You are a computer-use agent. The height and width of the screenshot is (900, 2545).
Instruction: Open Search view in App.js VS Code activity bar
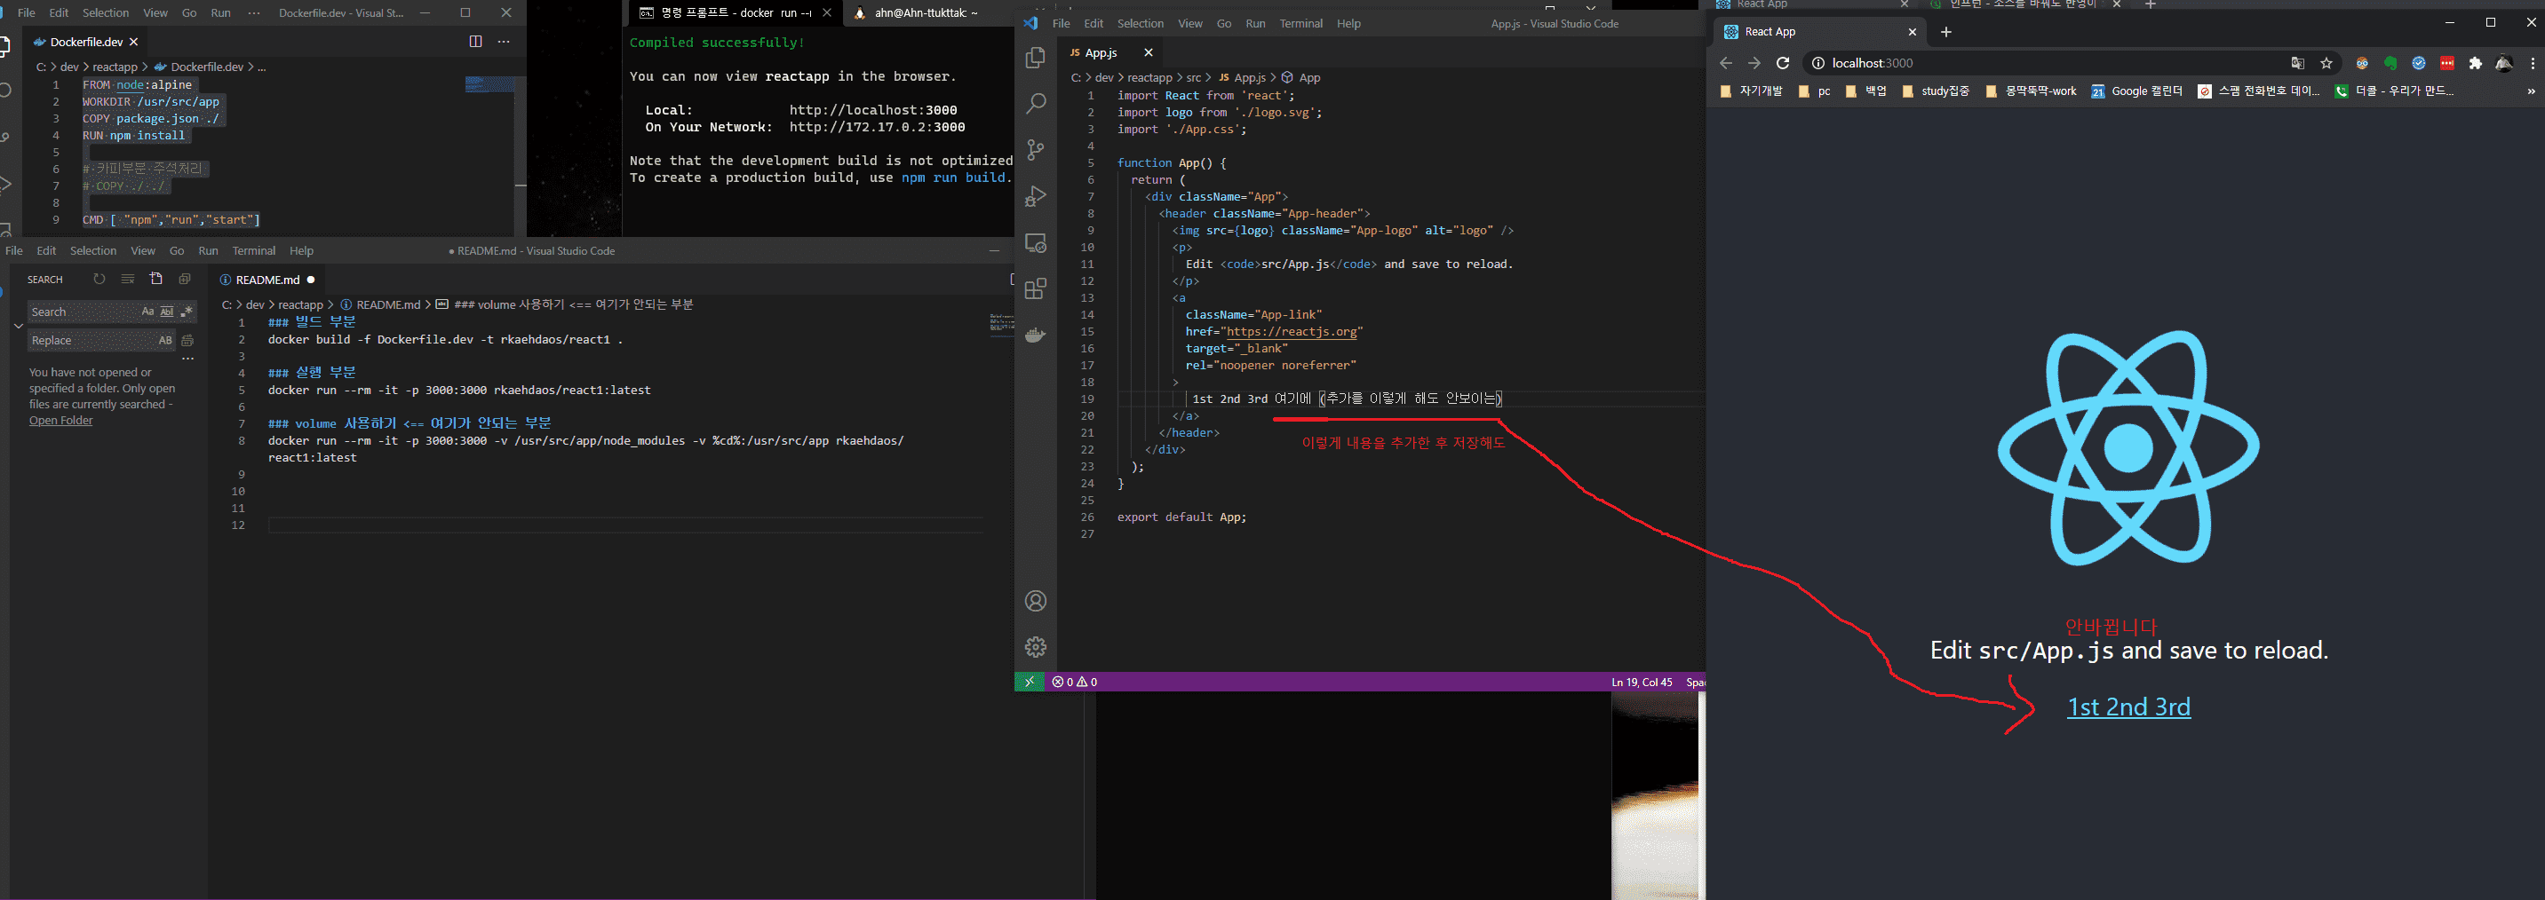(1036, 104)
